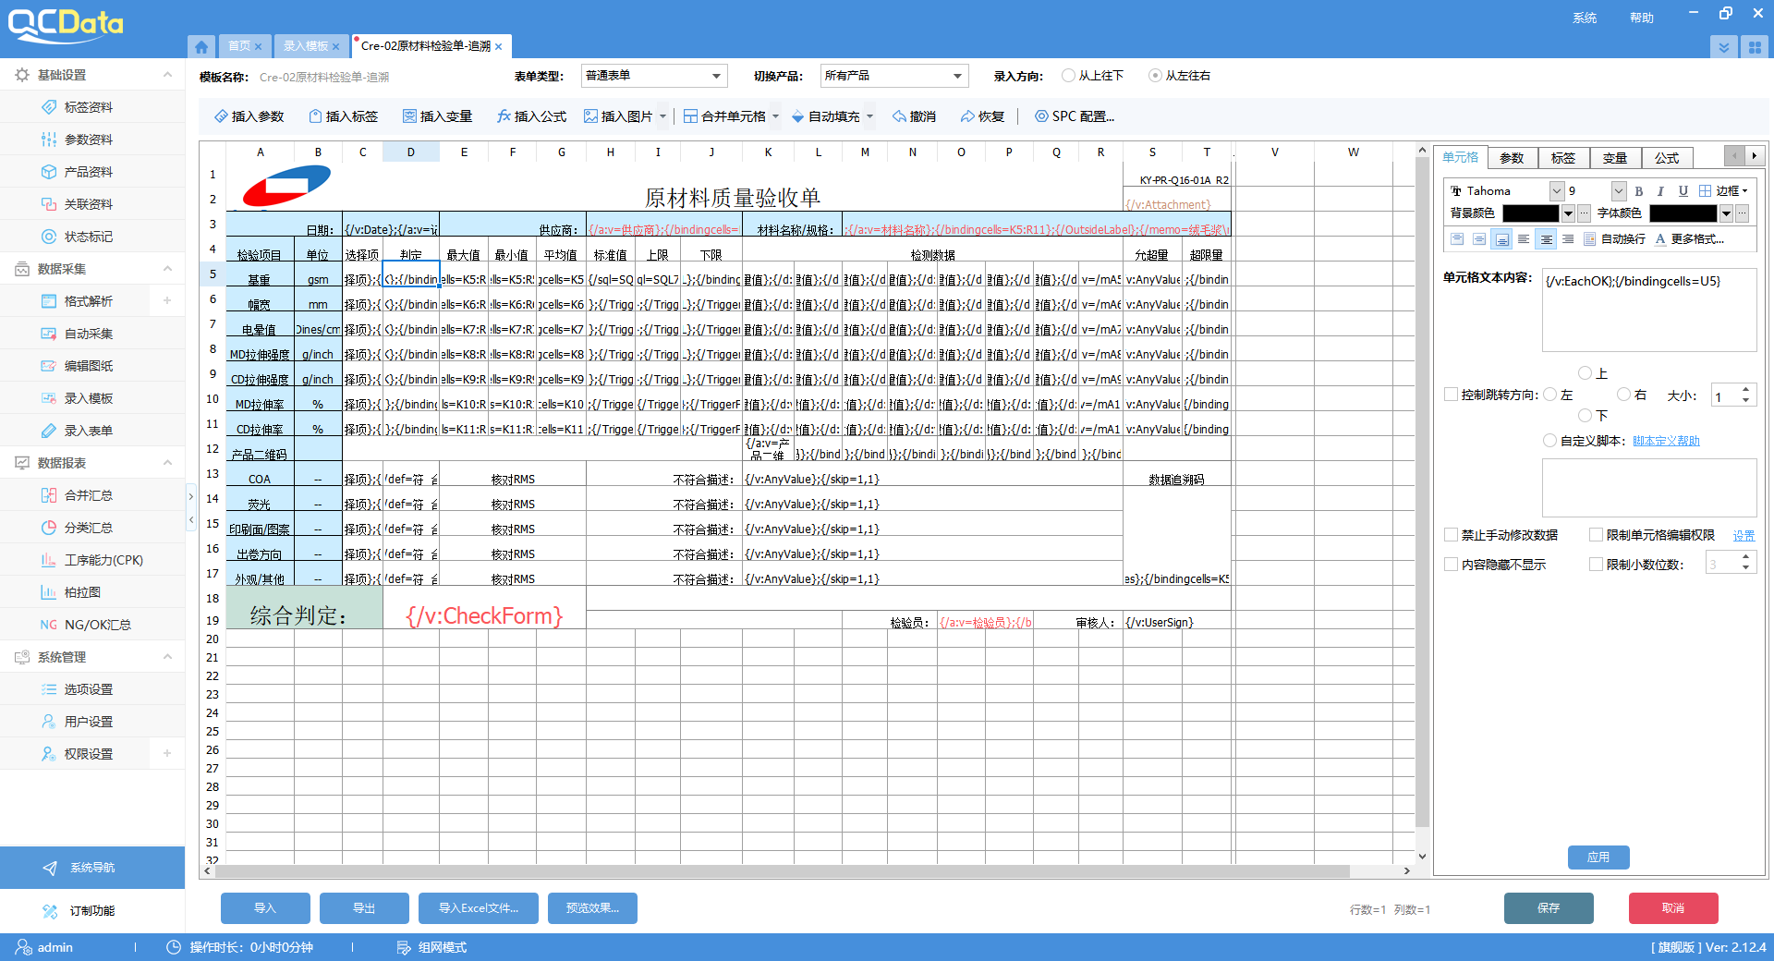The width and height of the screenshot is (1774, 961).
Task: Open the 切换产品 product dropdown
Action: point(893,76)
